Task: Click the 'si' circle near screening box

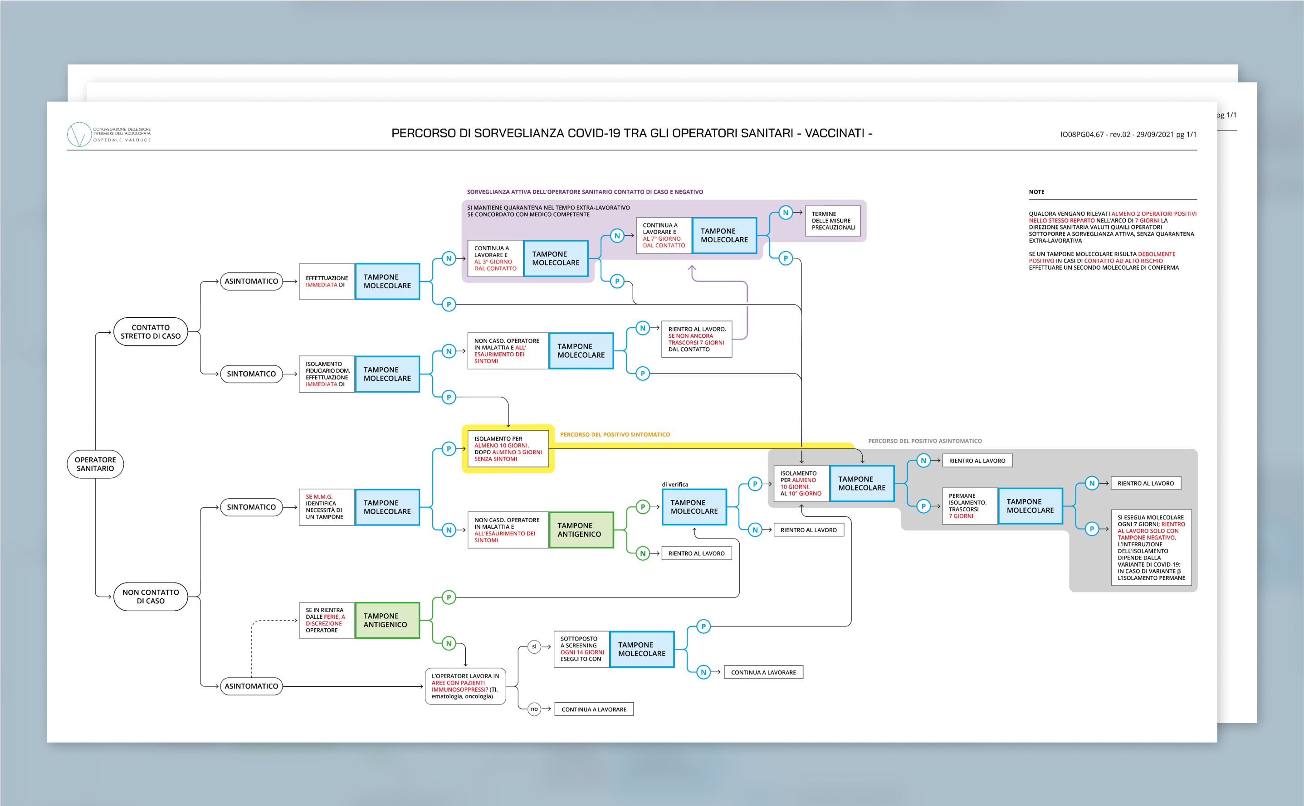Action: click(534, 646)
